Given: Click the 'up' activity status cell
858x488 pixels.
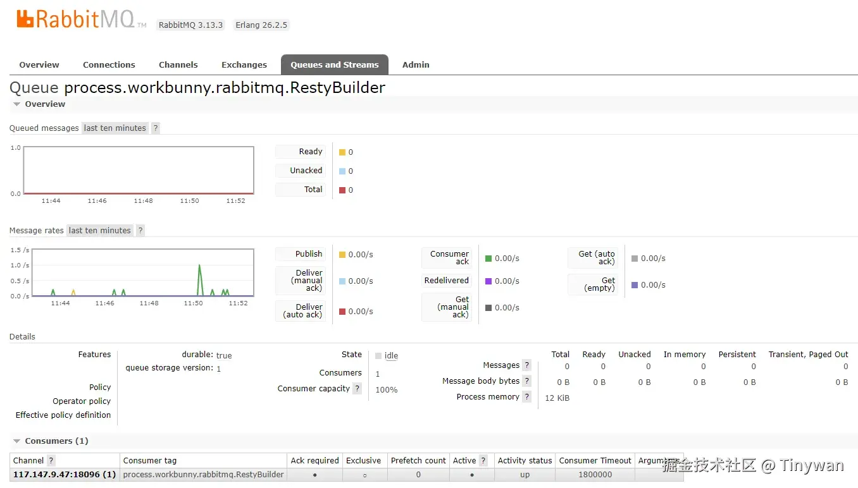Looking at the screenshot, I should click(x=525, y=475).
